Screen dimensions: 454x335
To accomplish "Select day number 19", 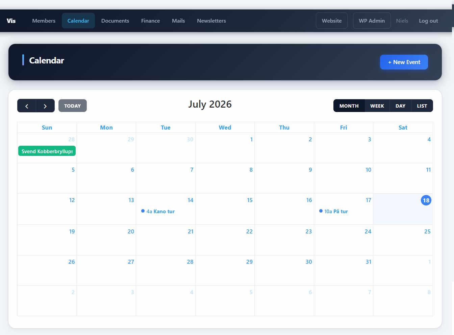I will click(72, 231).
